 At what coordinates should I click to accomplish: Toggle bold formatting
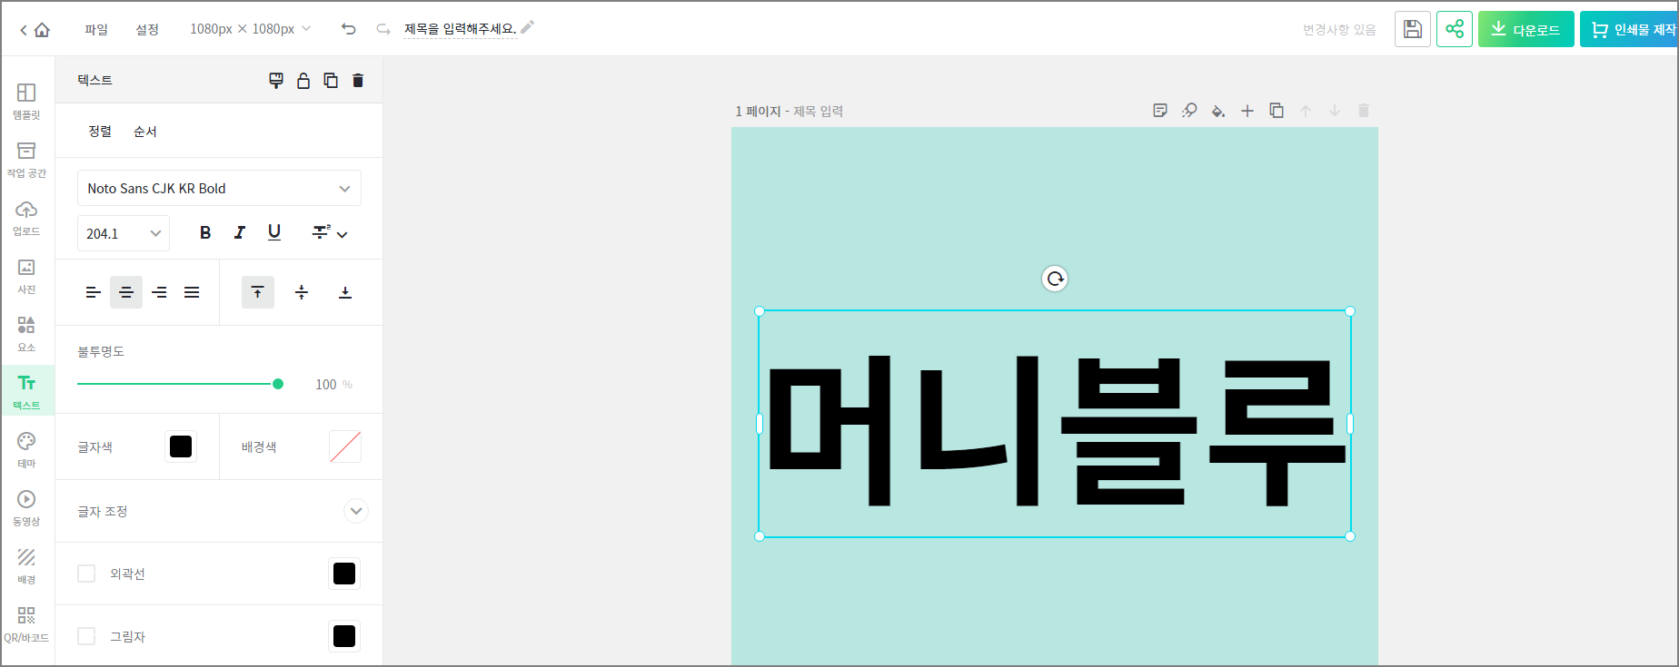(x=205, y=233)
